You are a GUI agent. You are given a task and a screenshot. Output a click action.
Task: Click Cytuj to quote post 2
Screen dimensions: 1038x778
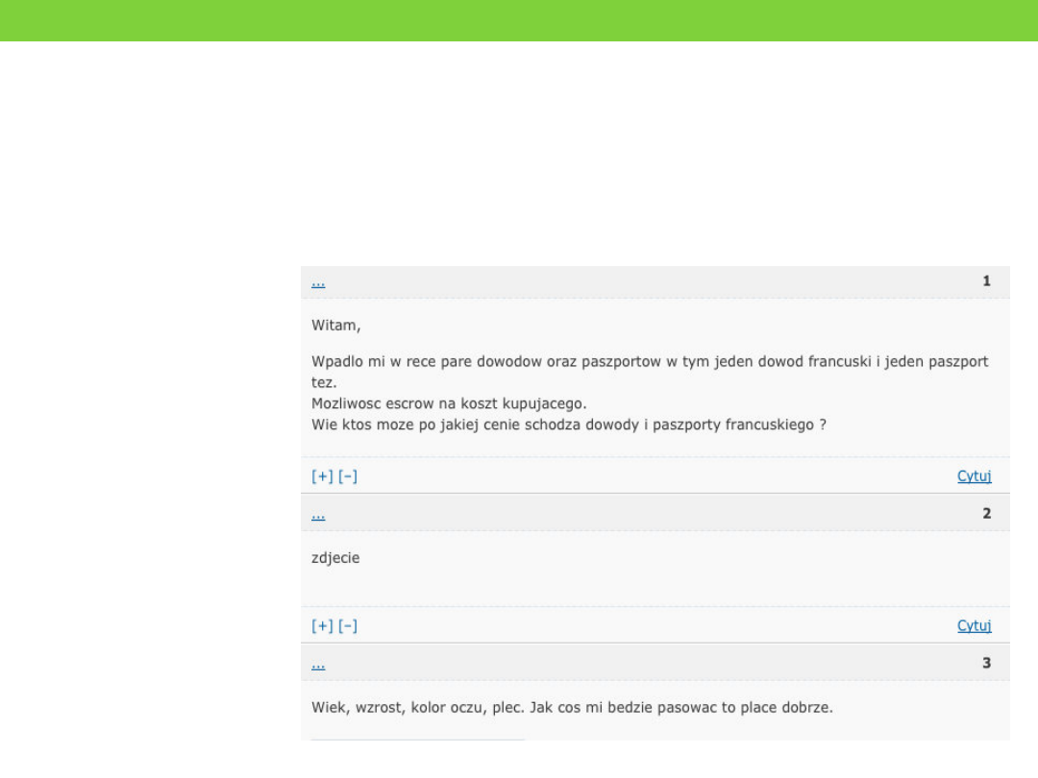click(x=974, y=626)
